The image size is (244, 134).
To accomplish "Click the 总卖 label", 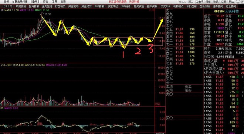I will pyautogui.click(x=188, y=86).
